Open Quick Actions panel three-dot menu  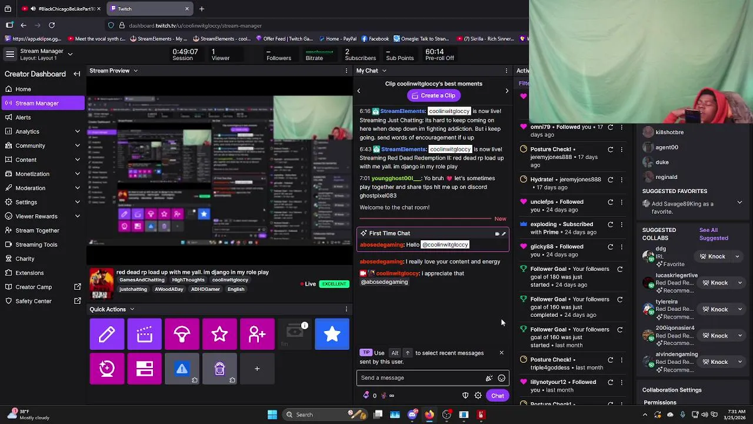tap(346, 309)
